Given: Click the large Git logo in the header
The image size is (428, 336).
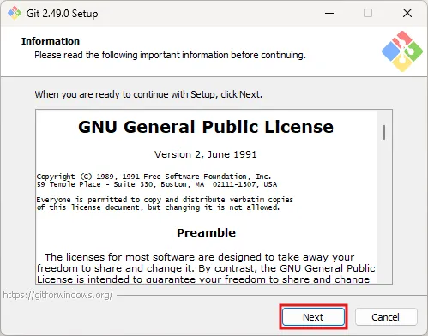Looking at the screenshot, I should click(402, 51).
